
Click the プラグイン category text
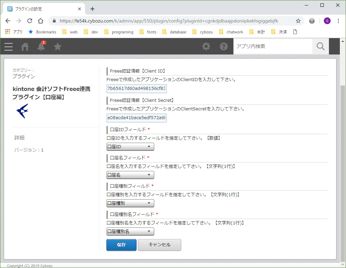coord(24,76)
